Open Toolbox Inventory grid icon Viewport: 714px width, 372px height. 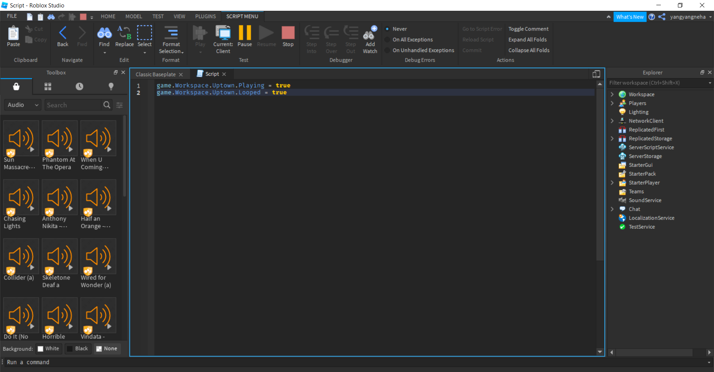tap(48, 87)
